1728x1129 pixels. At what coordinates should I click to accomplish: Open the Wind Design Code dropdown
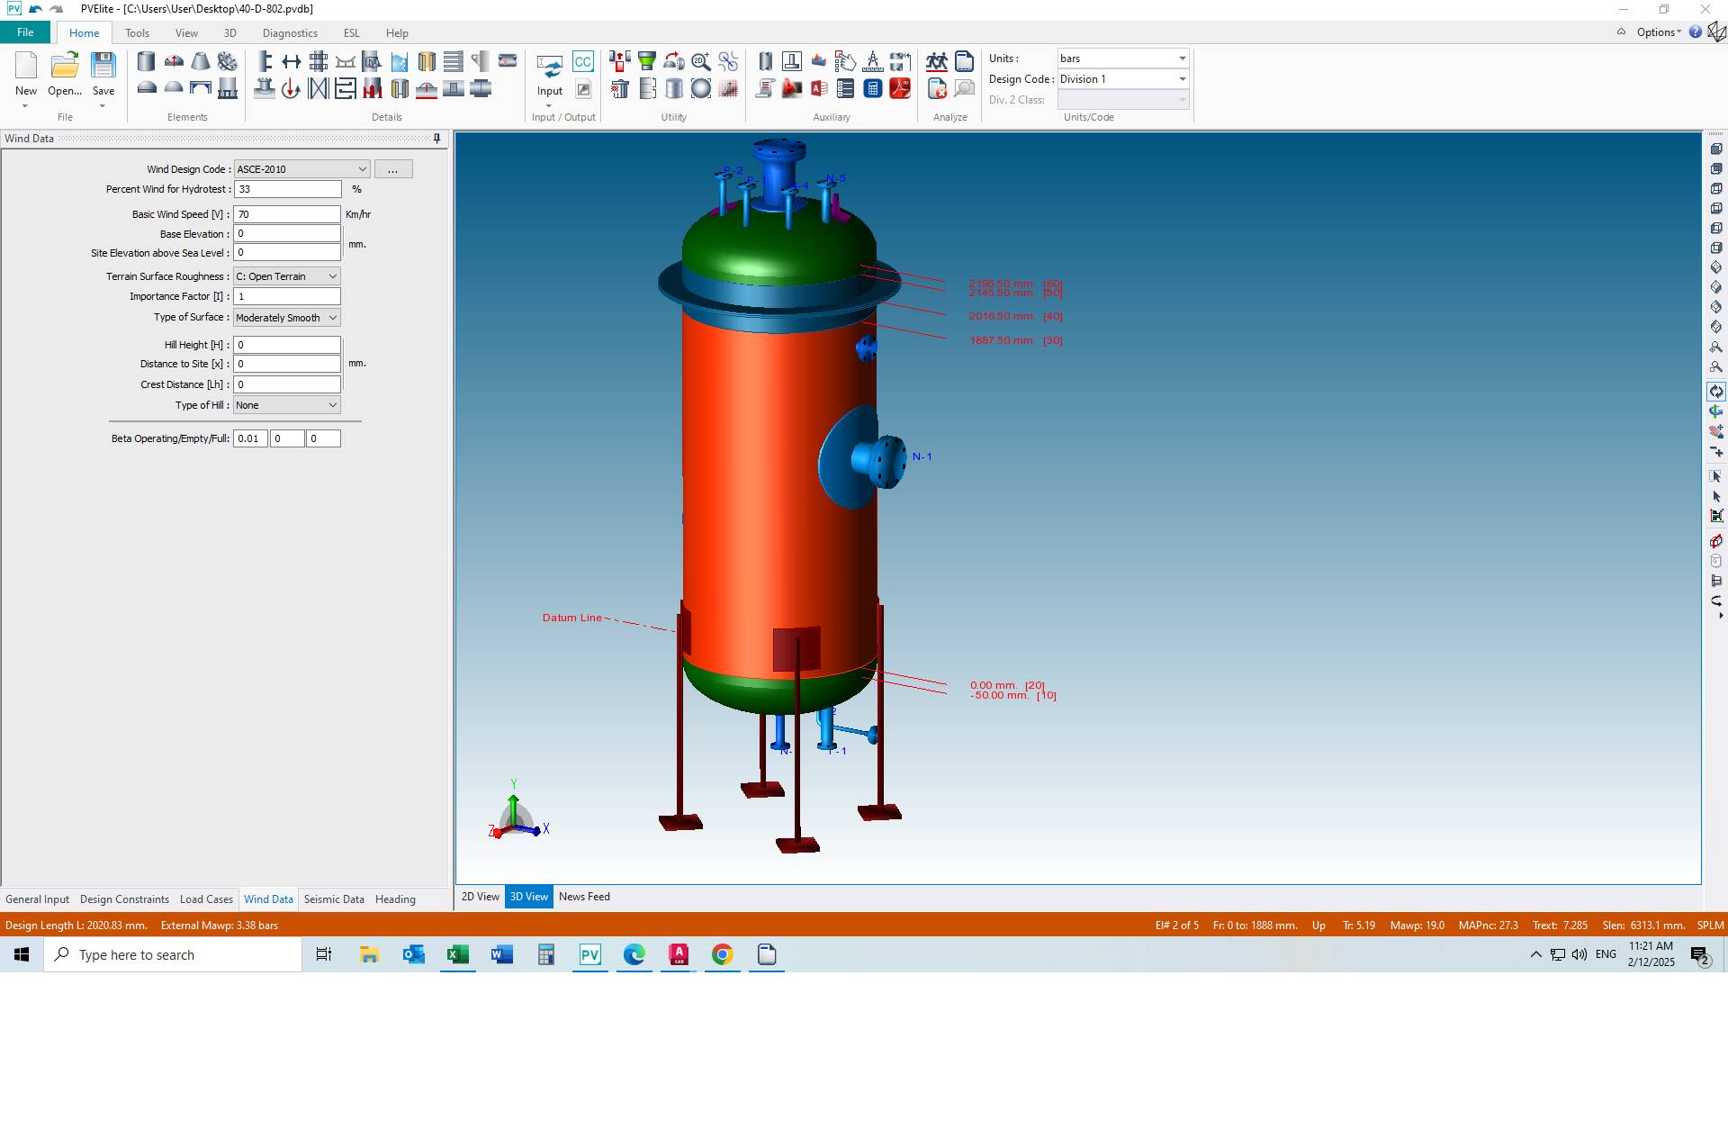(362, 169)
